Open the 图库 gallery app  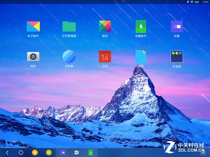[x=105, y=26]
